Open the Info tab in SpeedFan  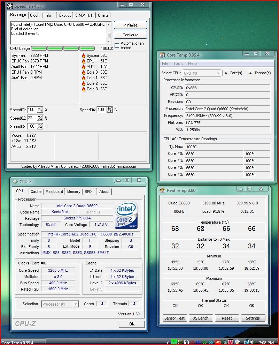[48, 15]
